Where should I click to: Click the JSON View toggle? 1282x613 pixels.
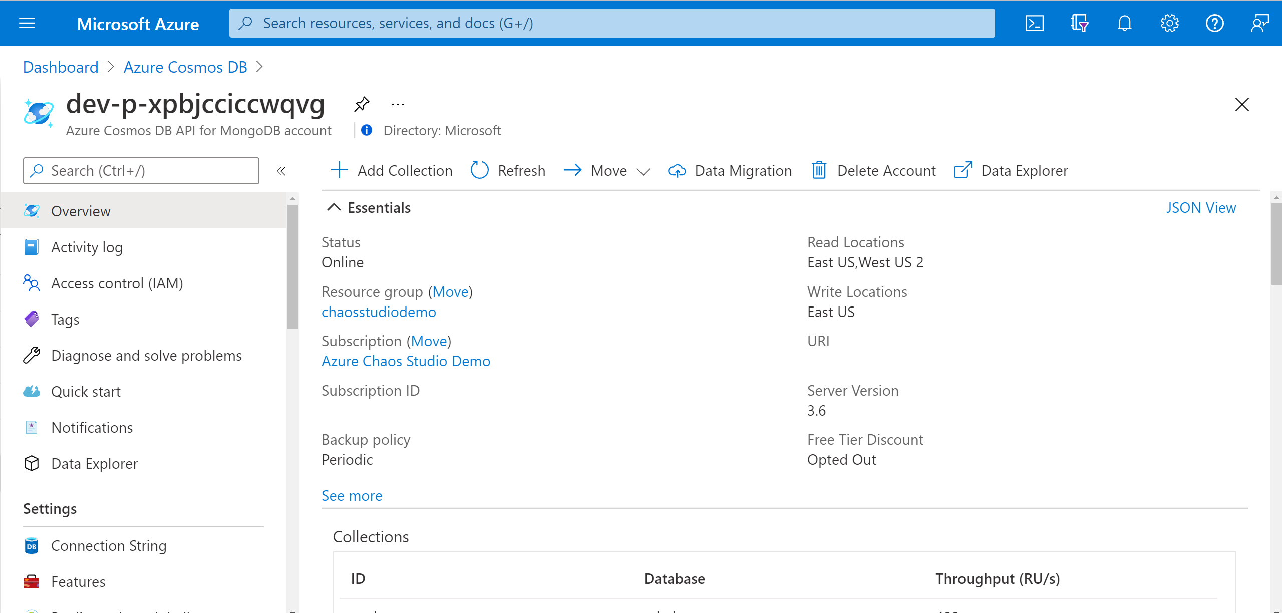pos(1200,207)
